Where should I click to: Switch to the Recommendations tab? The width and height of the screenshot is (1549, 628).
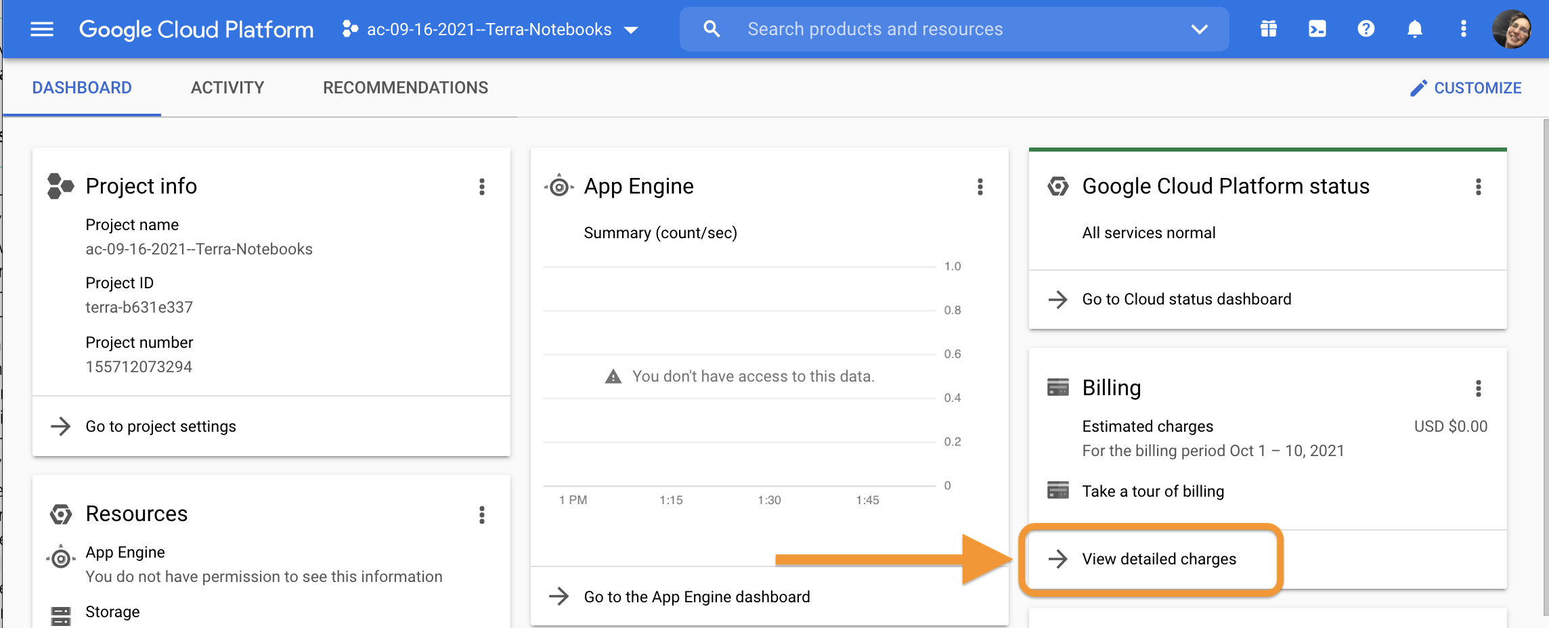[x=405, y=88]
